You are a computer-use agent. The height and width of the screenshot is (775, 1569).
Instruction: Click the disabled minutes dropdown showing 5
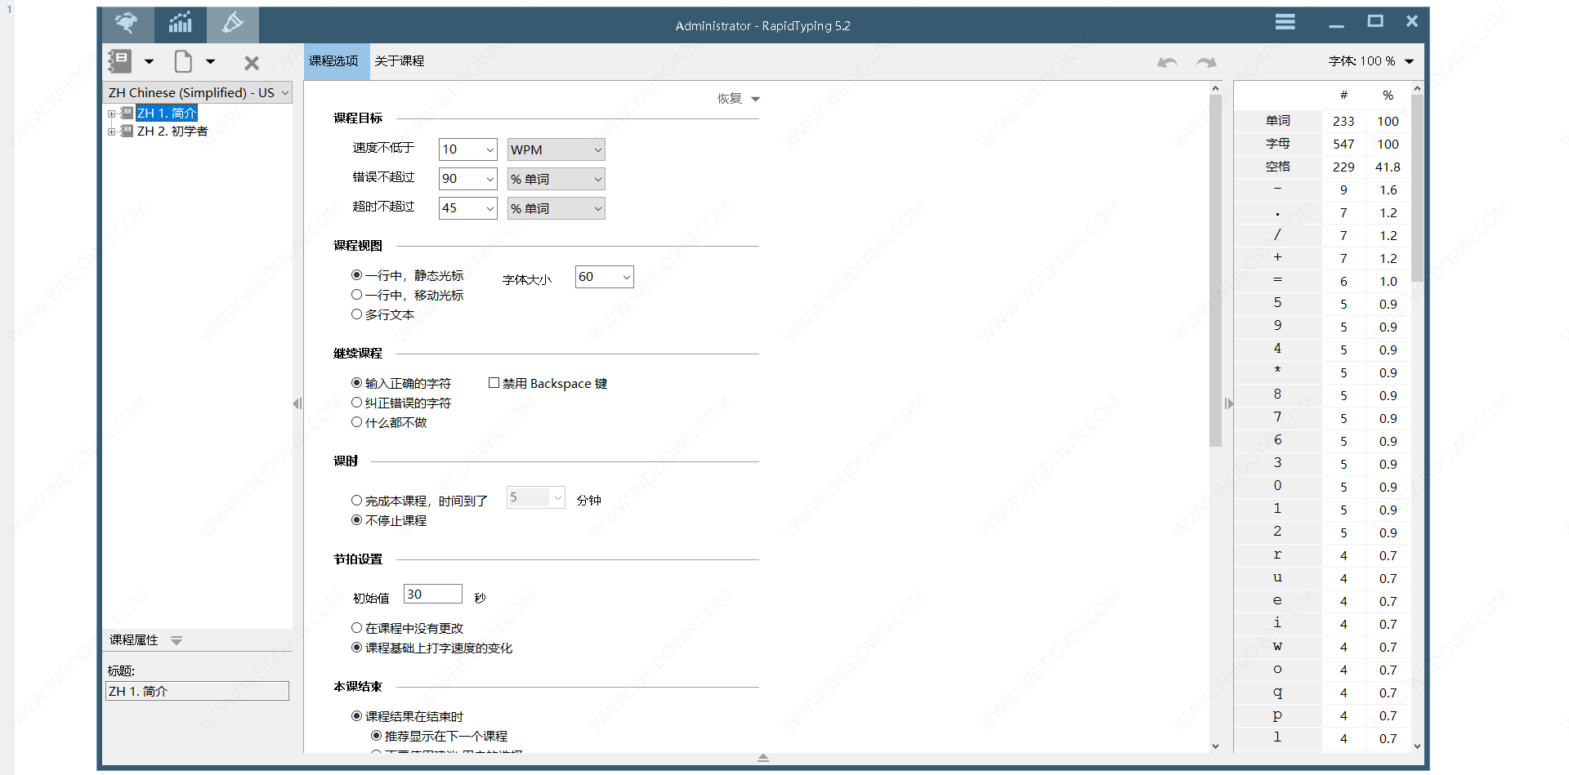click(536, 497)
